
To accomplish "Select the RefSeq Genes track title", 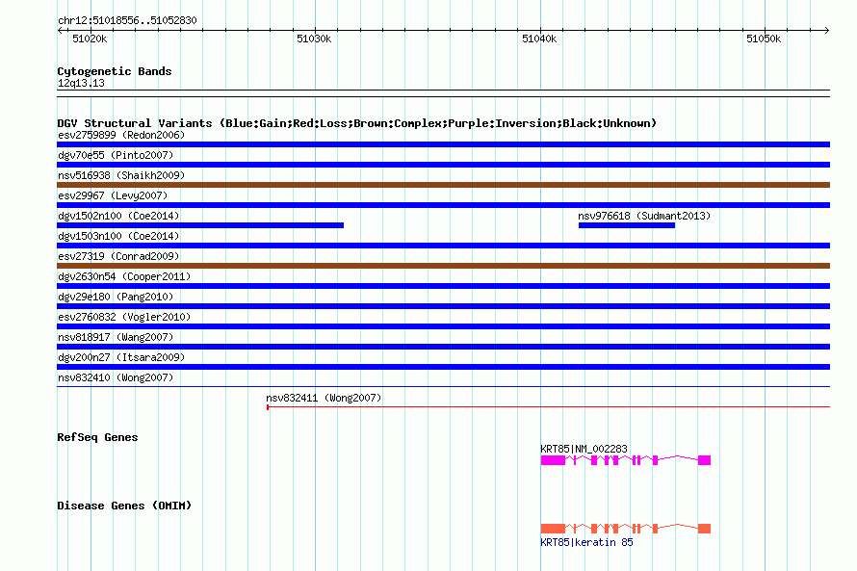I will [x=97, y=437].
